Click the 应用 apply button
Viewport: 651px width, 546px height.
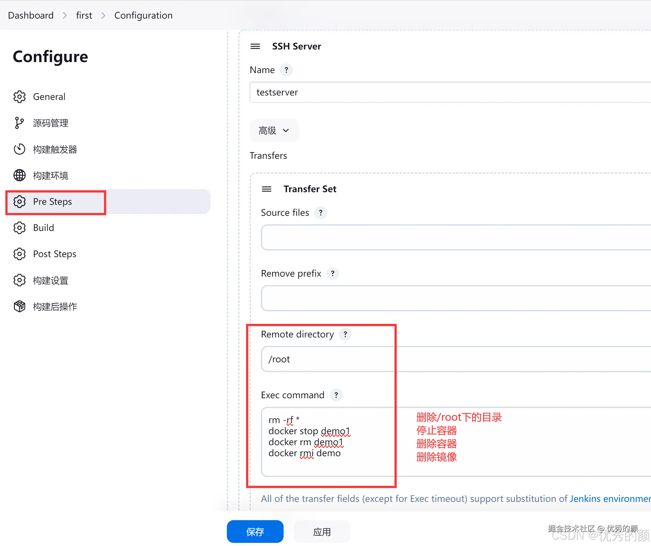coord(321,532)
